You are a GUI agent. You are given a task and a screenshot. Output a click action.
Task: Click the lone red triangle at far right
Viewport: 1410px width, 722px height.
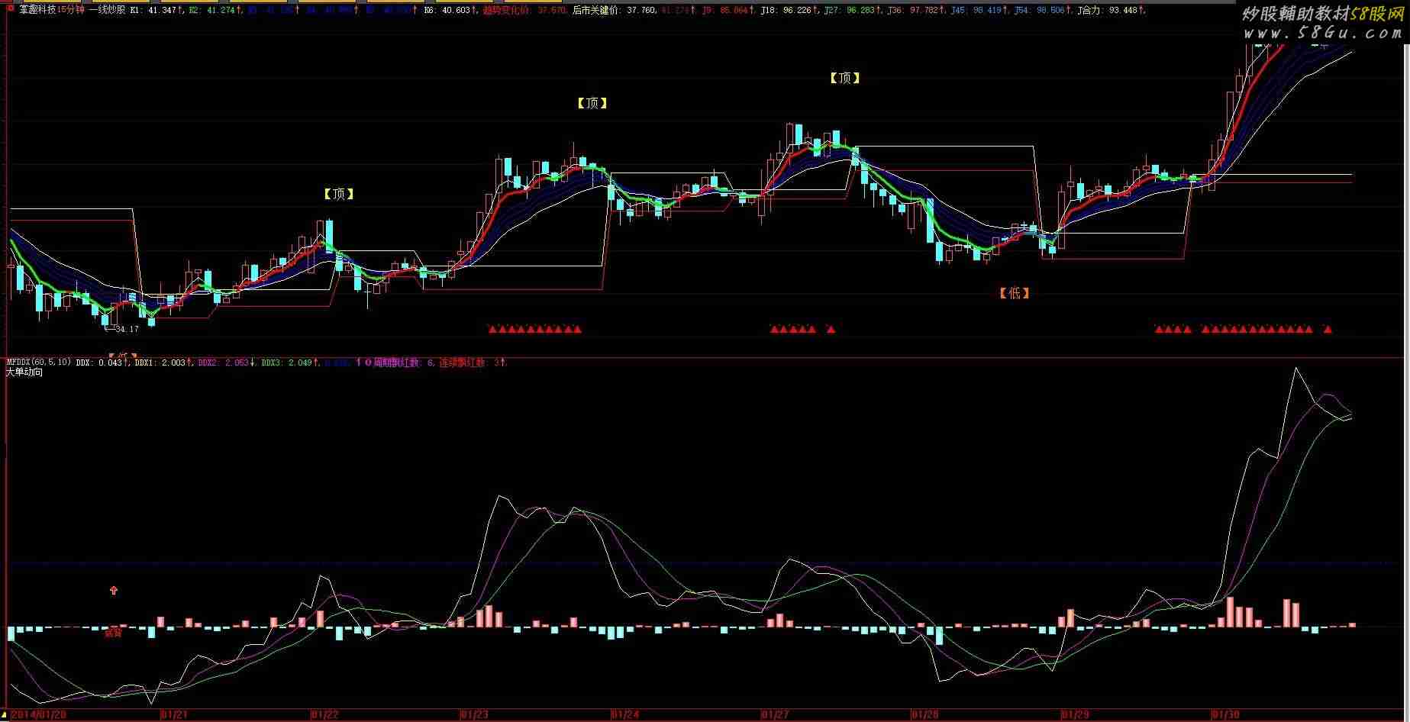coord(1328,330)
